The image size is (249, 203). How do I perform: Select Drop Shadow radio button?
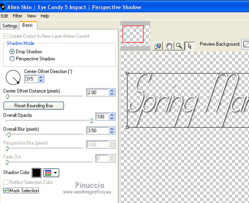12,52
